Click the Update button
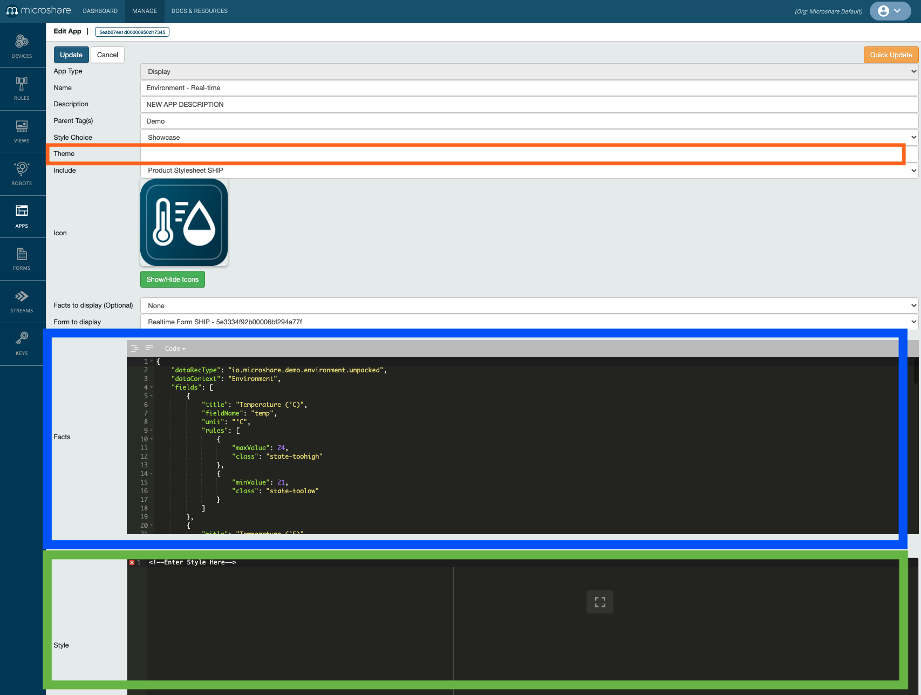The width and height of the screenshot is (921, 695). click(x=71, y=55)
